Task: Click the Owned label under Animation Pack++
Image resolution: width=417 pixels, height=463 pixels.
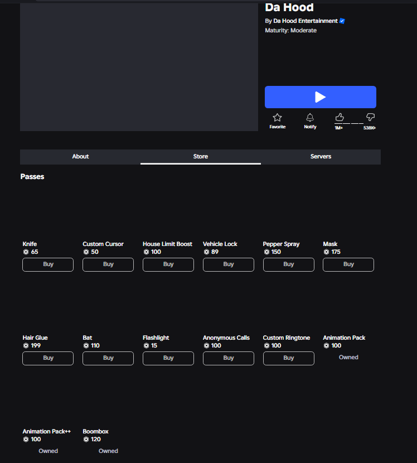Action: (x=48, y=451)
